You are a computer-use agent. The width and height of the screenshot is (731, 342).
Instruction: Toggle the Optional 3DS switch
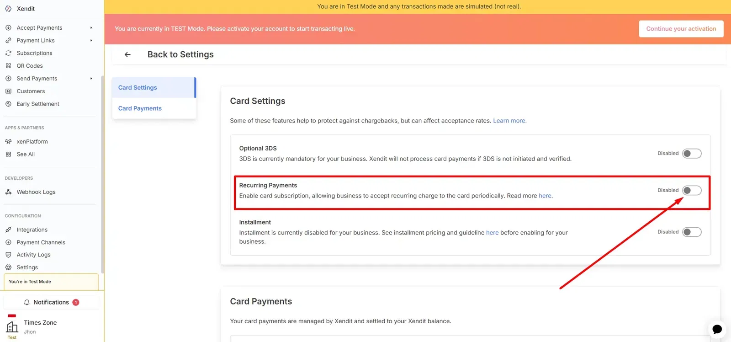pos(691,154)
